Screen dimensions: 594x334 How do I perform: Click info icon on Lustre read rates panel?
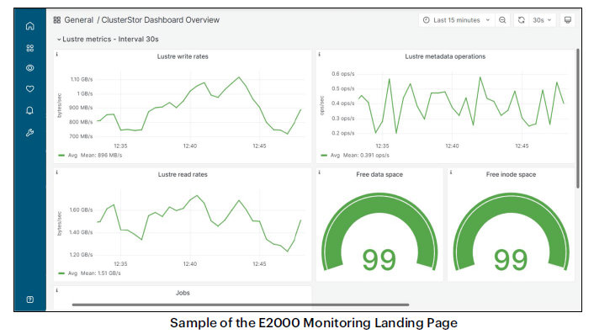coord(57,172)
